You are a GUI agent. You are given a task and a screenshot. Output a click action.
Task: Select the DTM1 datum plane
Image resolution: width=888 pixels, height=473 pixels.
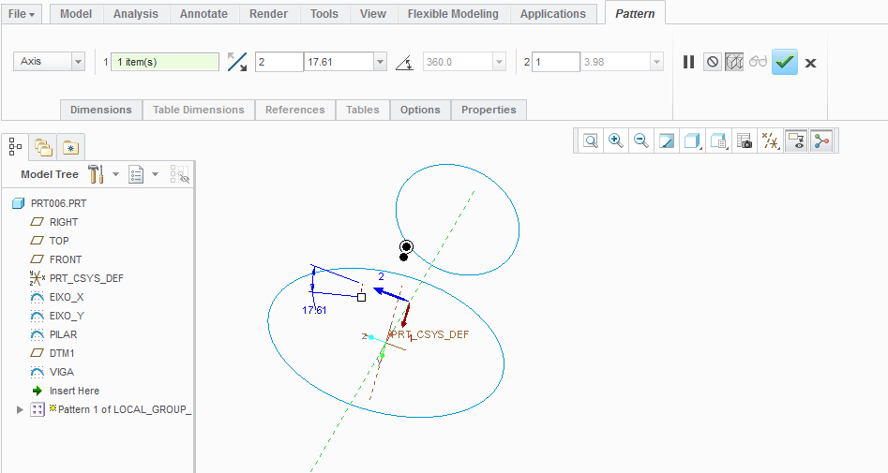point(62,352)
